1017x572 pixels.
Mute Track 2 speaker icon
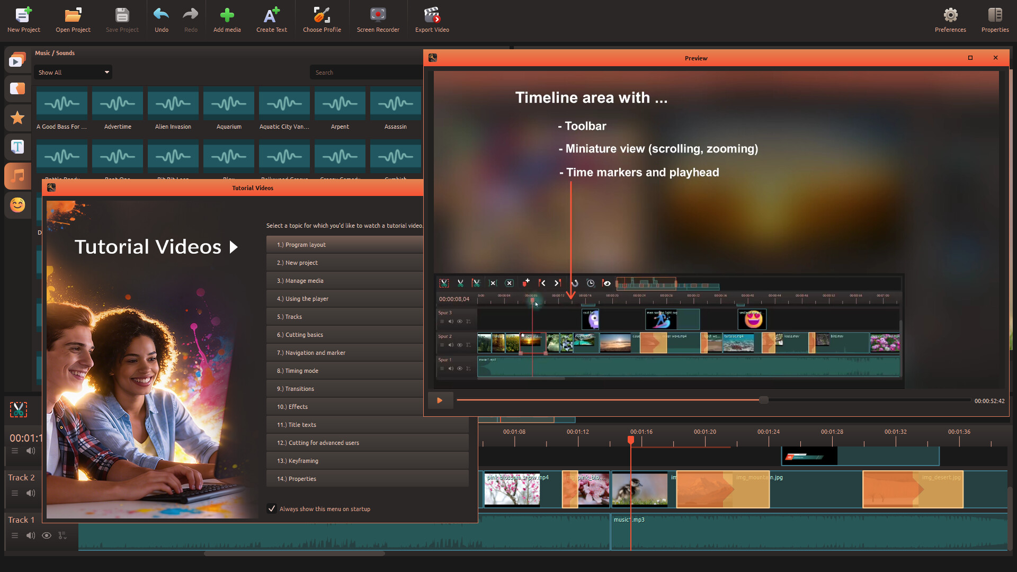(x=31, y=493)
